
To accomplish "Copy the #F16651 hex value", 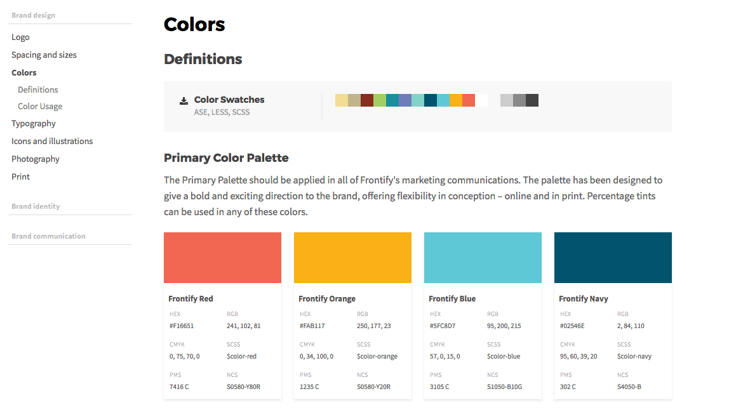I will pos(182,326).
